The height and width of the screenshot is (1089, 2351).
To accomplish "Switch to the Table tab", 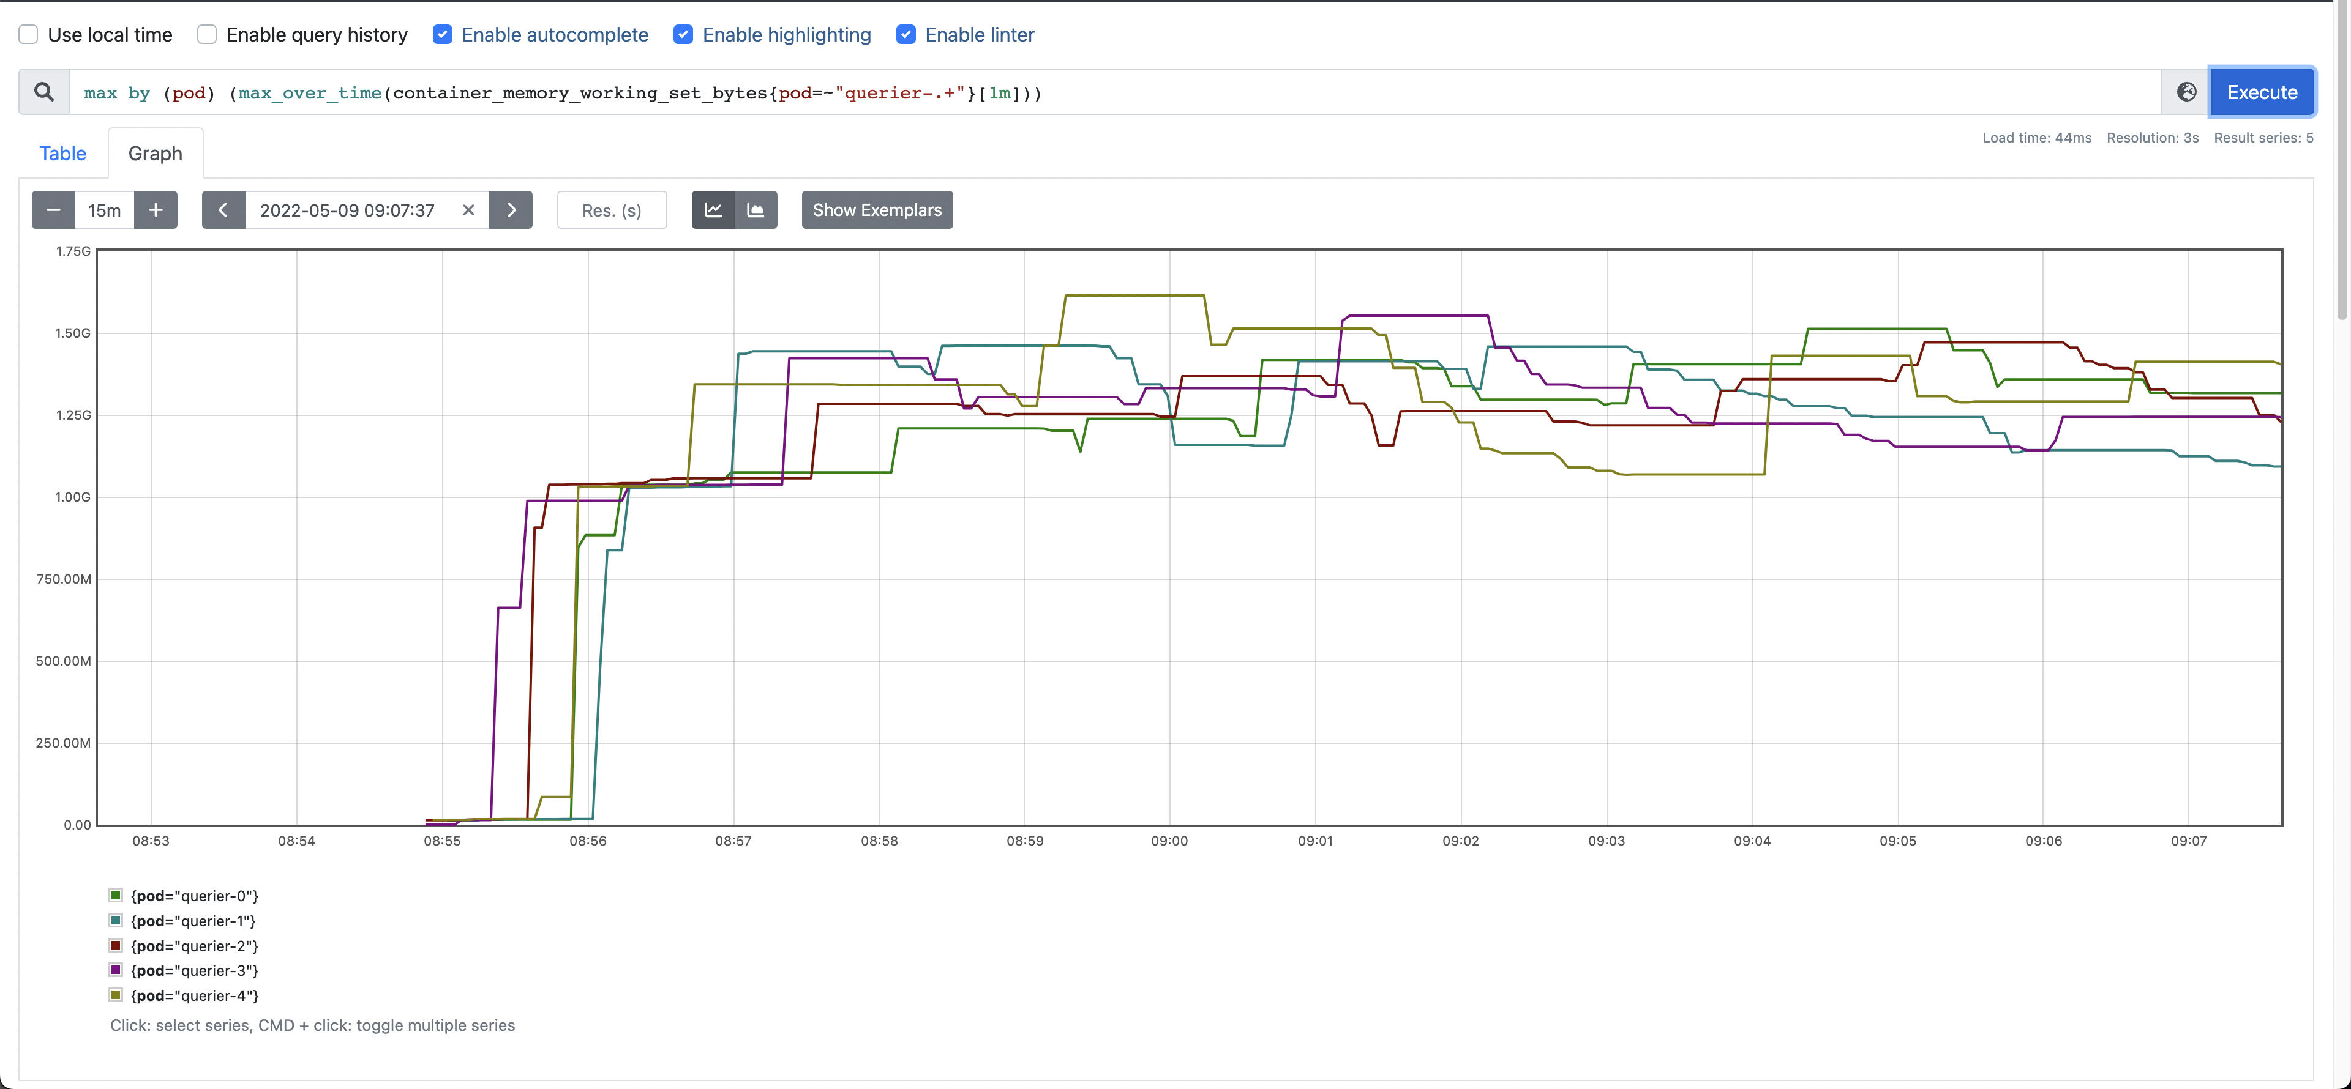I will tap(62, 152).
